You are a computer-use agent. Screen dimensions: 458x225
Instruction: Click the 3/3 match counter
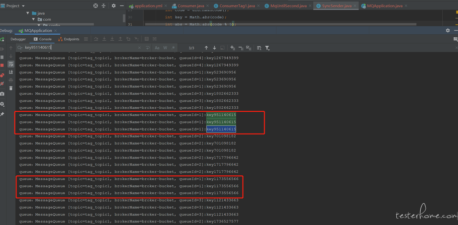click(x=191, y=48)
